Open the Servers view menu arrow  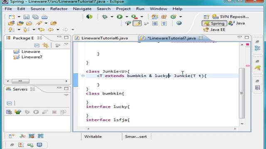pyautogui.click(x=66, y=95)
